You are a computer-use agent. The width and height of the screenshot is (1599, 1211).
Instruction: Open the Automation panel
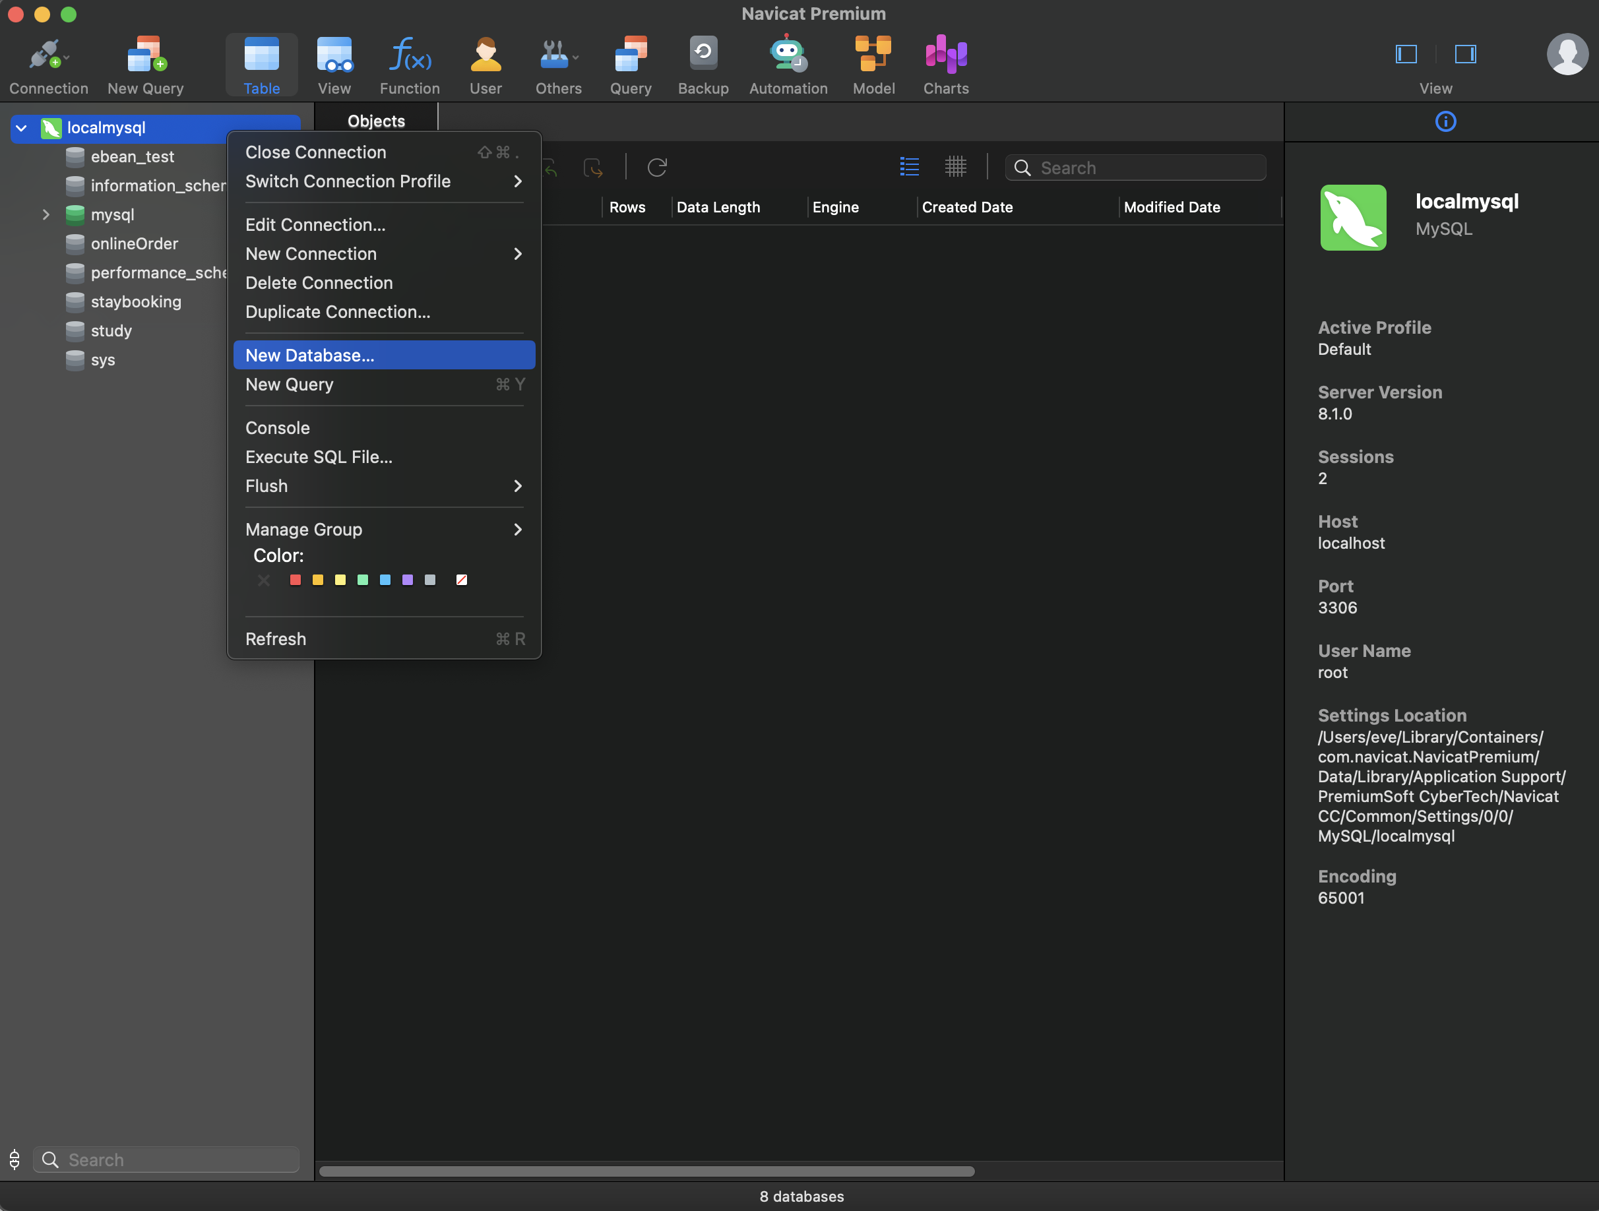tap(787, 63)
